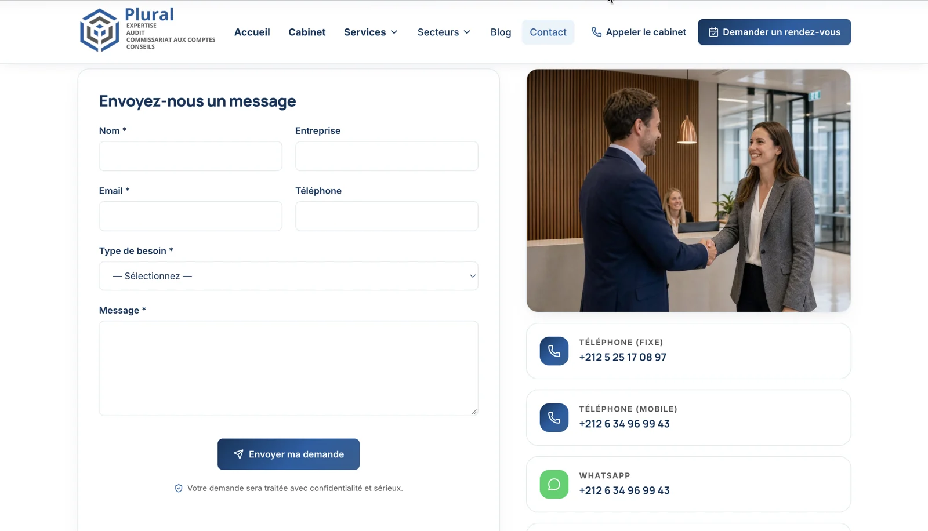This screenshot has width=928, height=531.
Task: Click inside the Message text area
Action: (x=288, y=368)
